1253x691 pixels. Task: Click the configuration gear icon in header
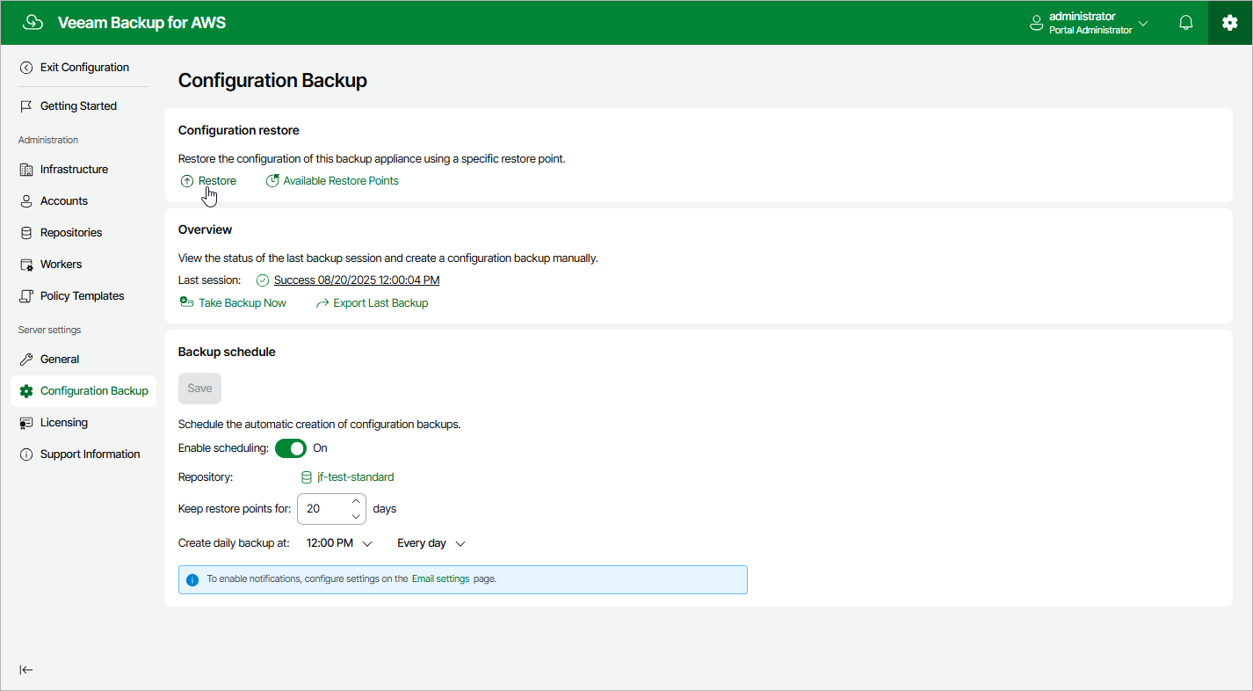(x=1230, y=23)
